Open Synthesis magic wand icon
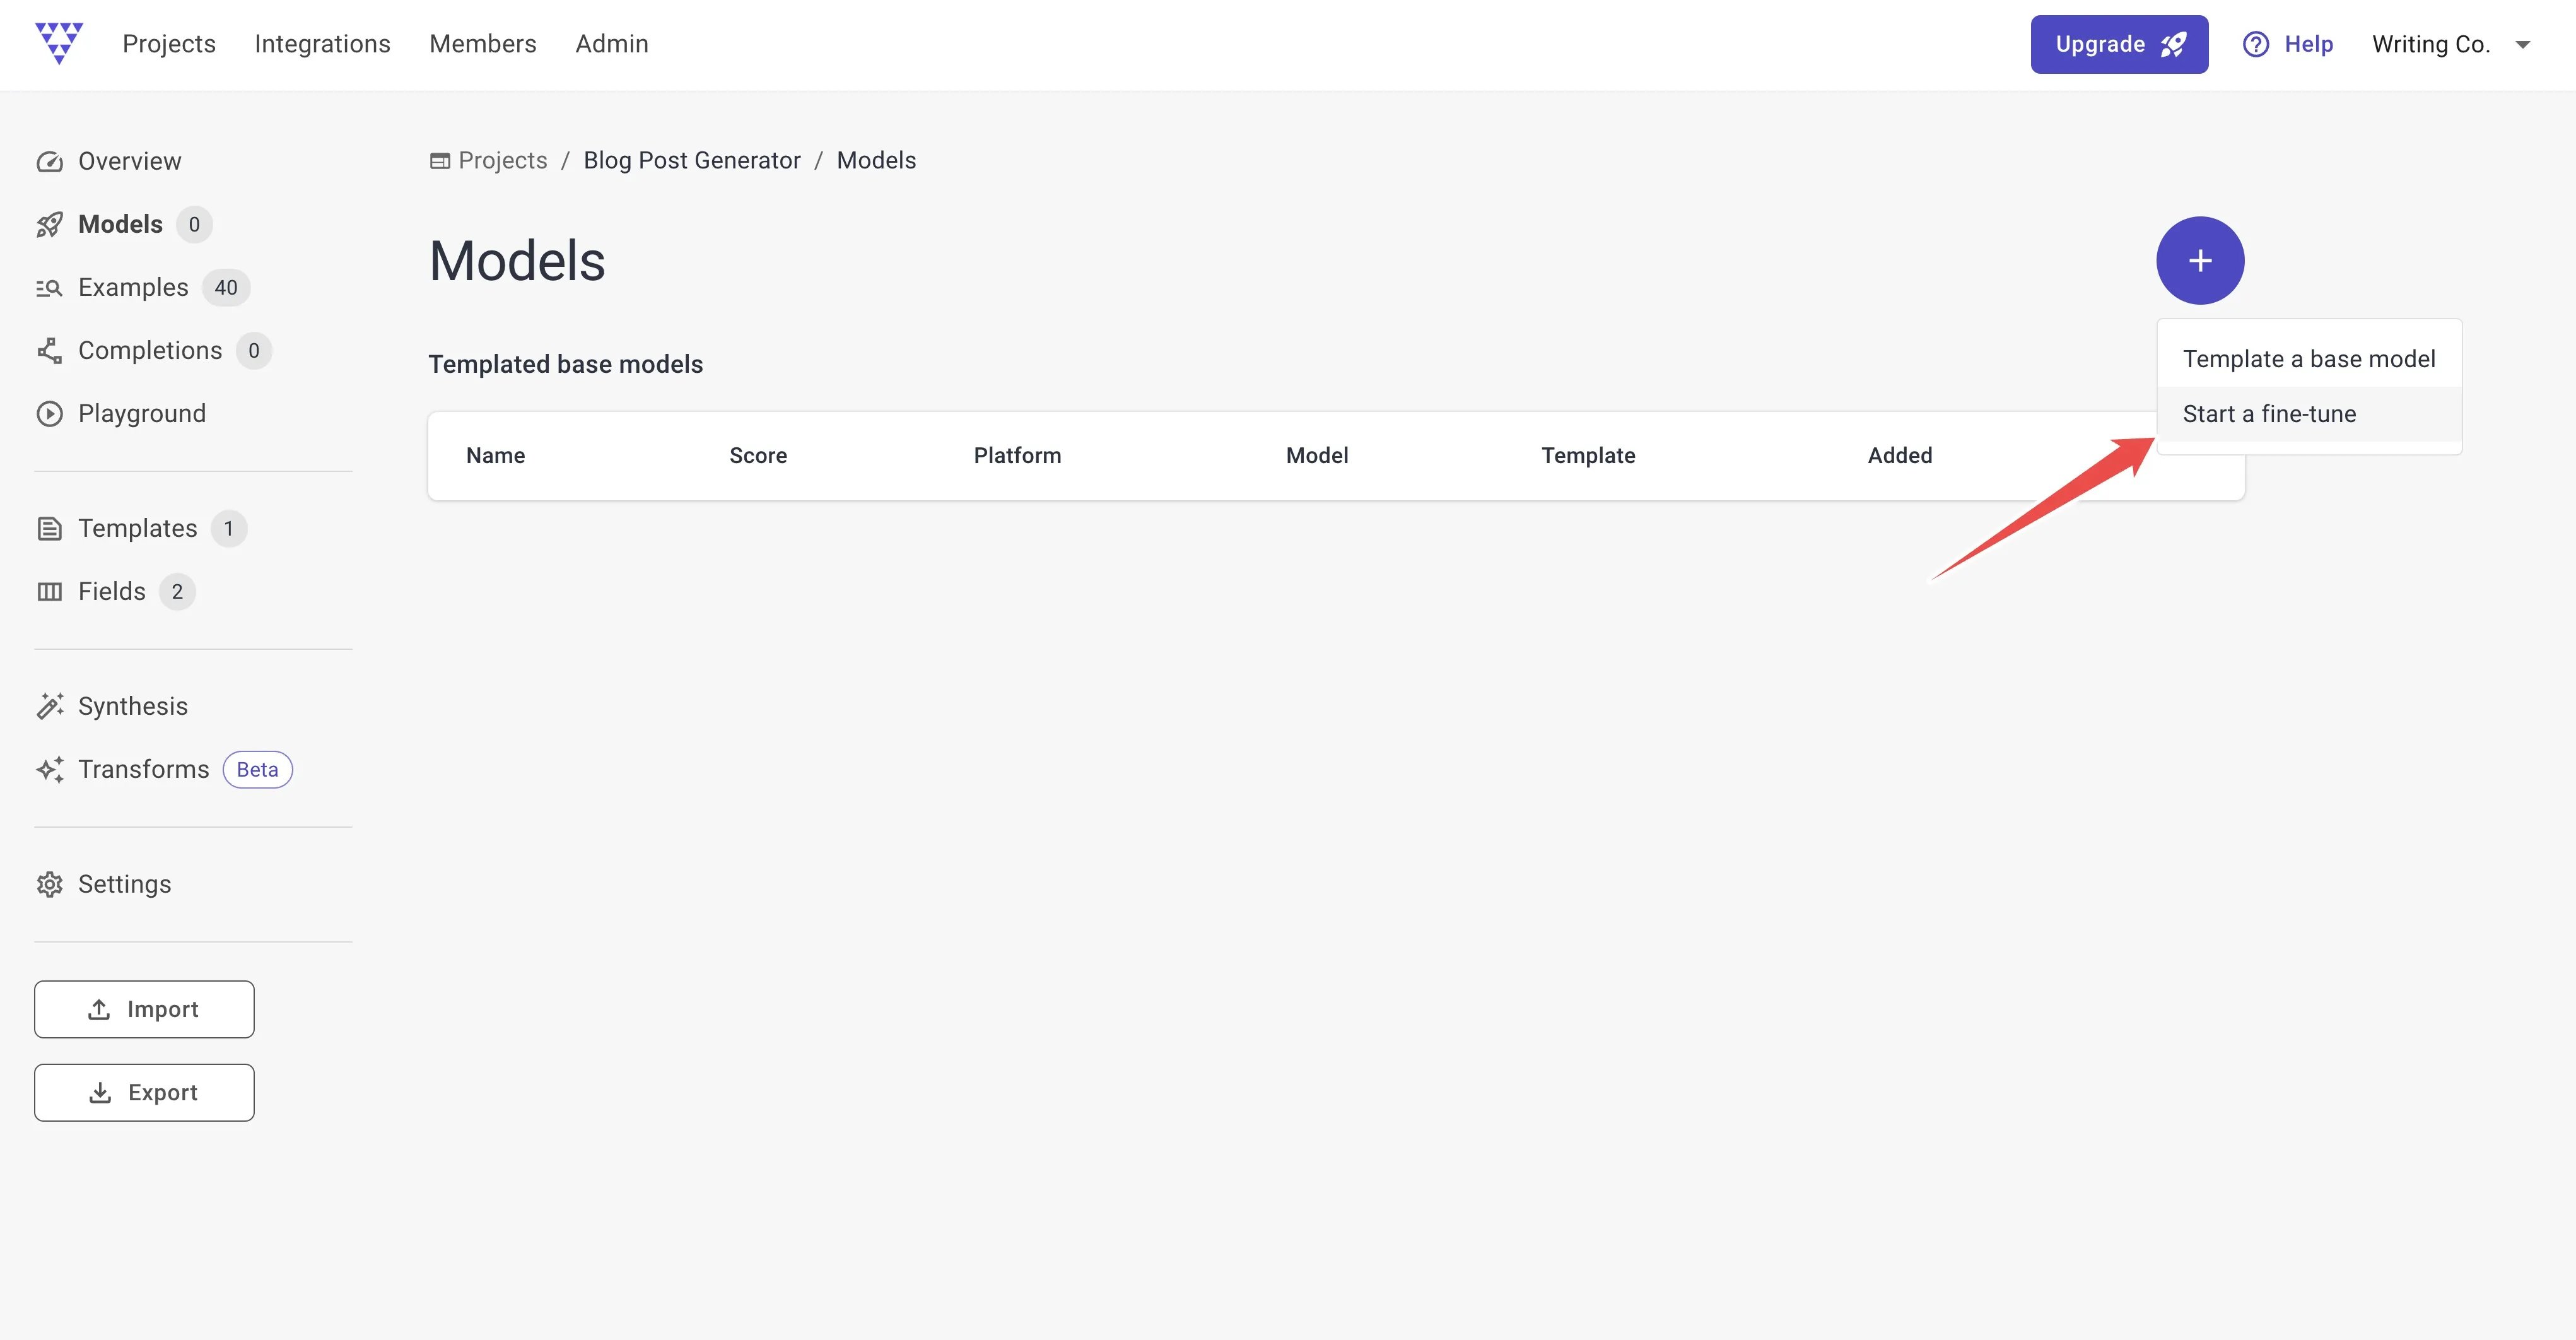The width and height of the screenshot is (2576, 1340). pos(49,706)
